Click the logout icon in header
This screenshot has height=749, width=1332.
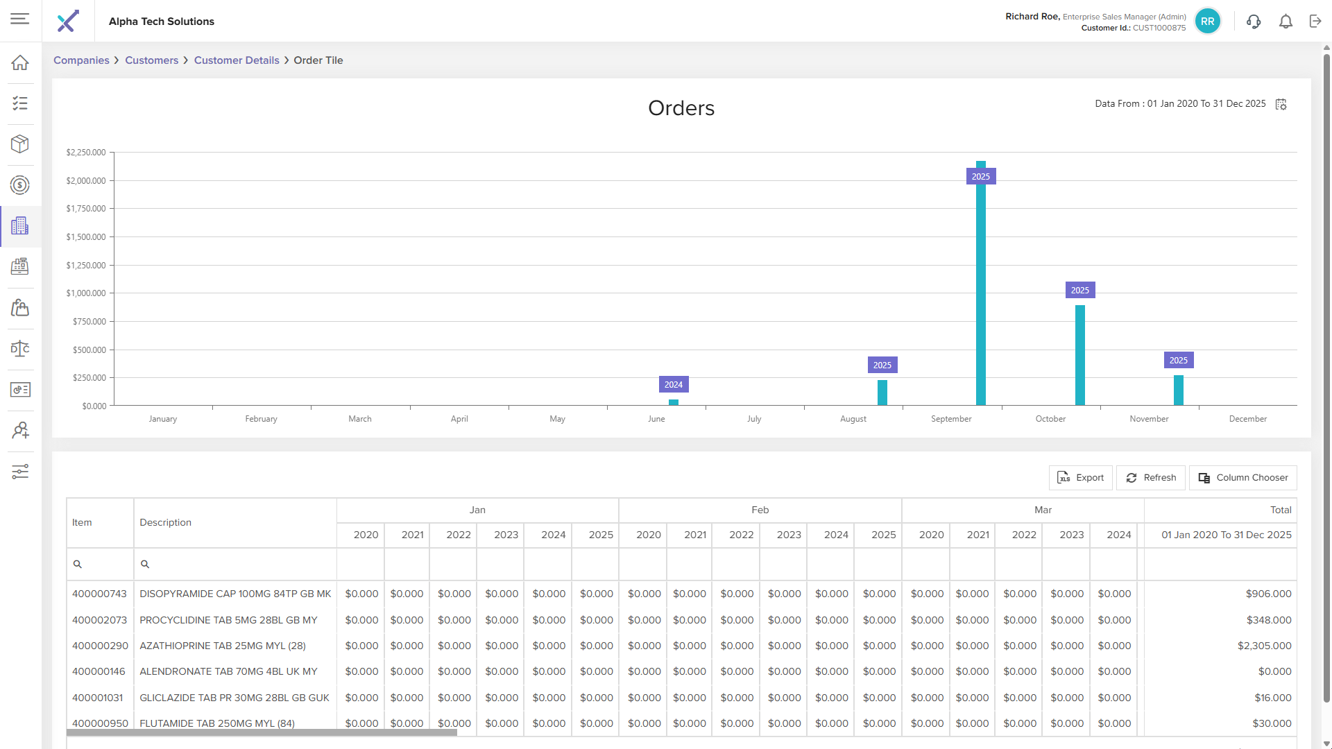1315,21
